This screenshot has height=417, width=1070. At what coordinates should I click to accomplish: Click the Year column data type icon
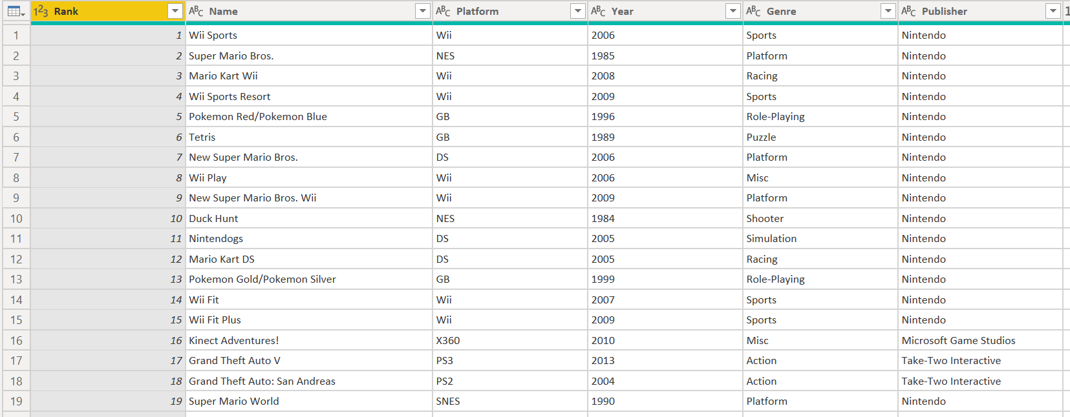click(x=598, y=12)
